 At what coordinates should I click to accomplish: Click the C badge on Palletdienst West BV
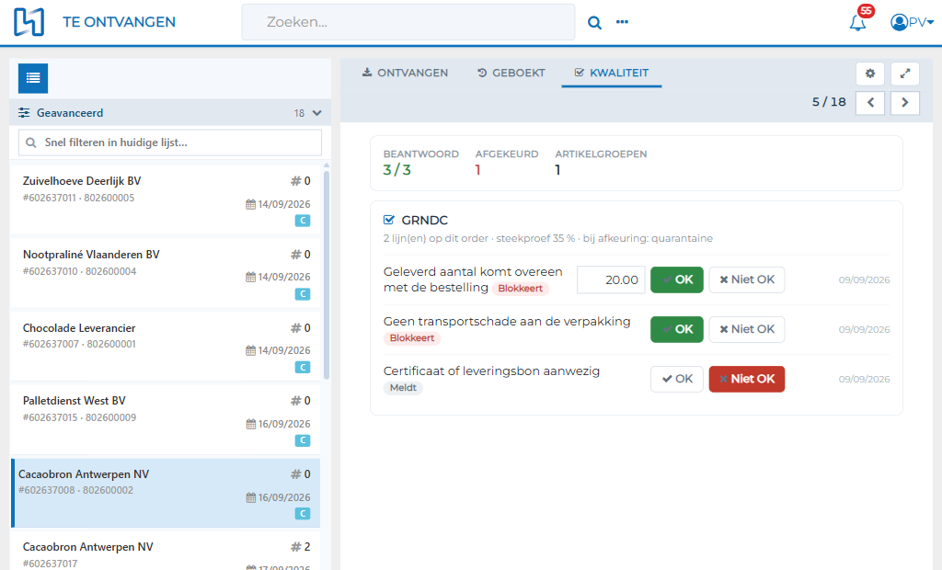pyautogui.click(x=303, y=440)
